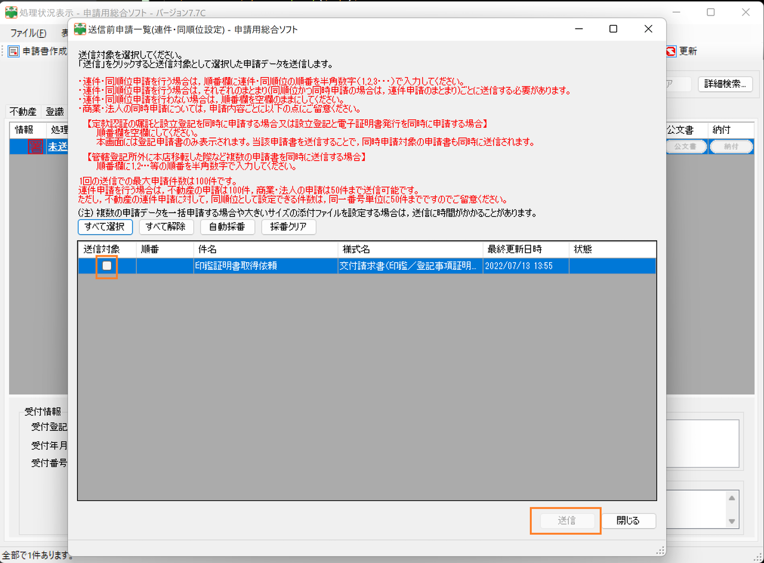Click the scroll down arrow in right text box
This screenshot has height=563, width=764.
pos(732,521)
